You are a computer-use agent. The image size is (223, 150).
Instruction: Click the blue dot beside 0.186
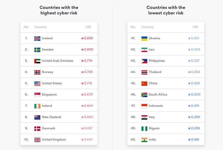tap(189, 140)
